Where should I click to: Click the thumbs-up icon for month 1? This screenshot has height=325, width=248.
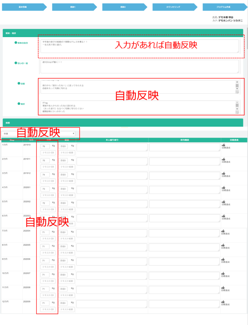pos(223,145)
